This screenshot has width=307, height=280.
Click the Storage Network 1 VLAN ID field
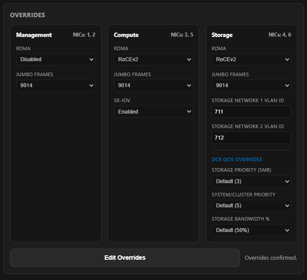[x=251, y=112]
